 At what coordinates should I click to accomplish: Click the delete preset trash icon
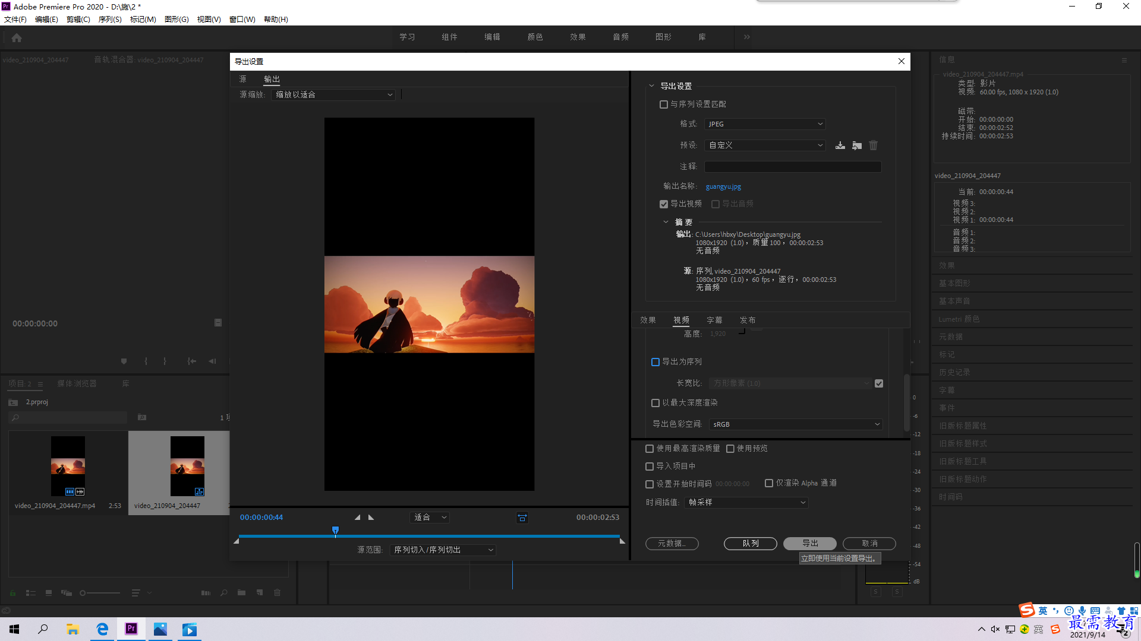[x=873, y=145]
